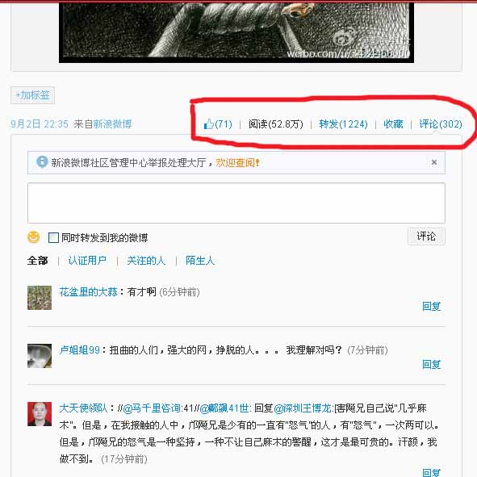Switch to 认证用户 comment filter
The image size is (477, 477).
pyautogui.click(x=87, y=261)
